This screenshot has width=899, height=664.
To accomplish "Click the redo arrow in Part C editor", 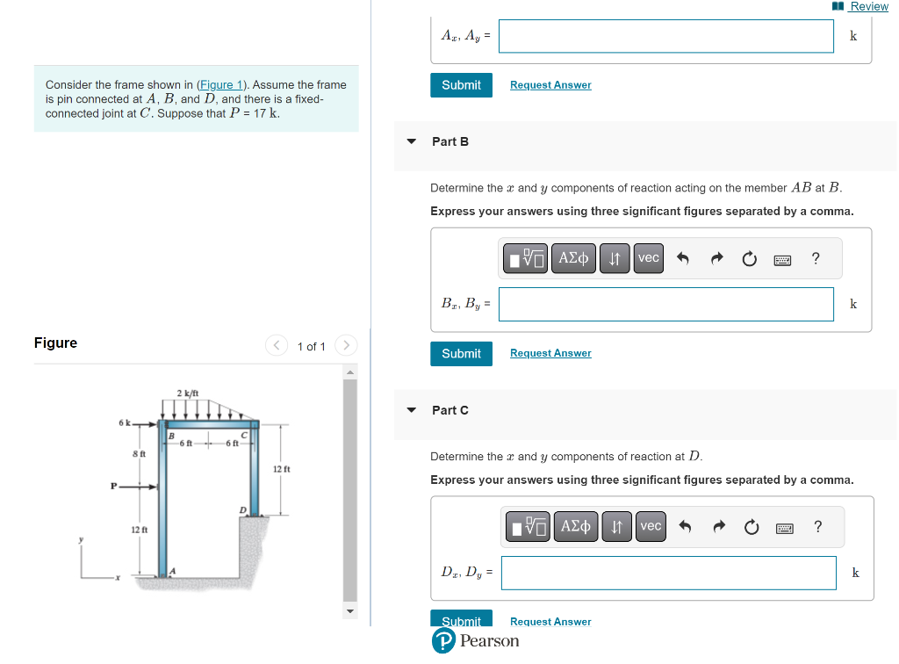I will coord(719,525).
